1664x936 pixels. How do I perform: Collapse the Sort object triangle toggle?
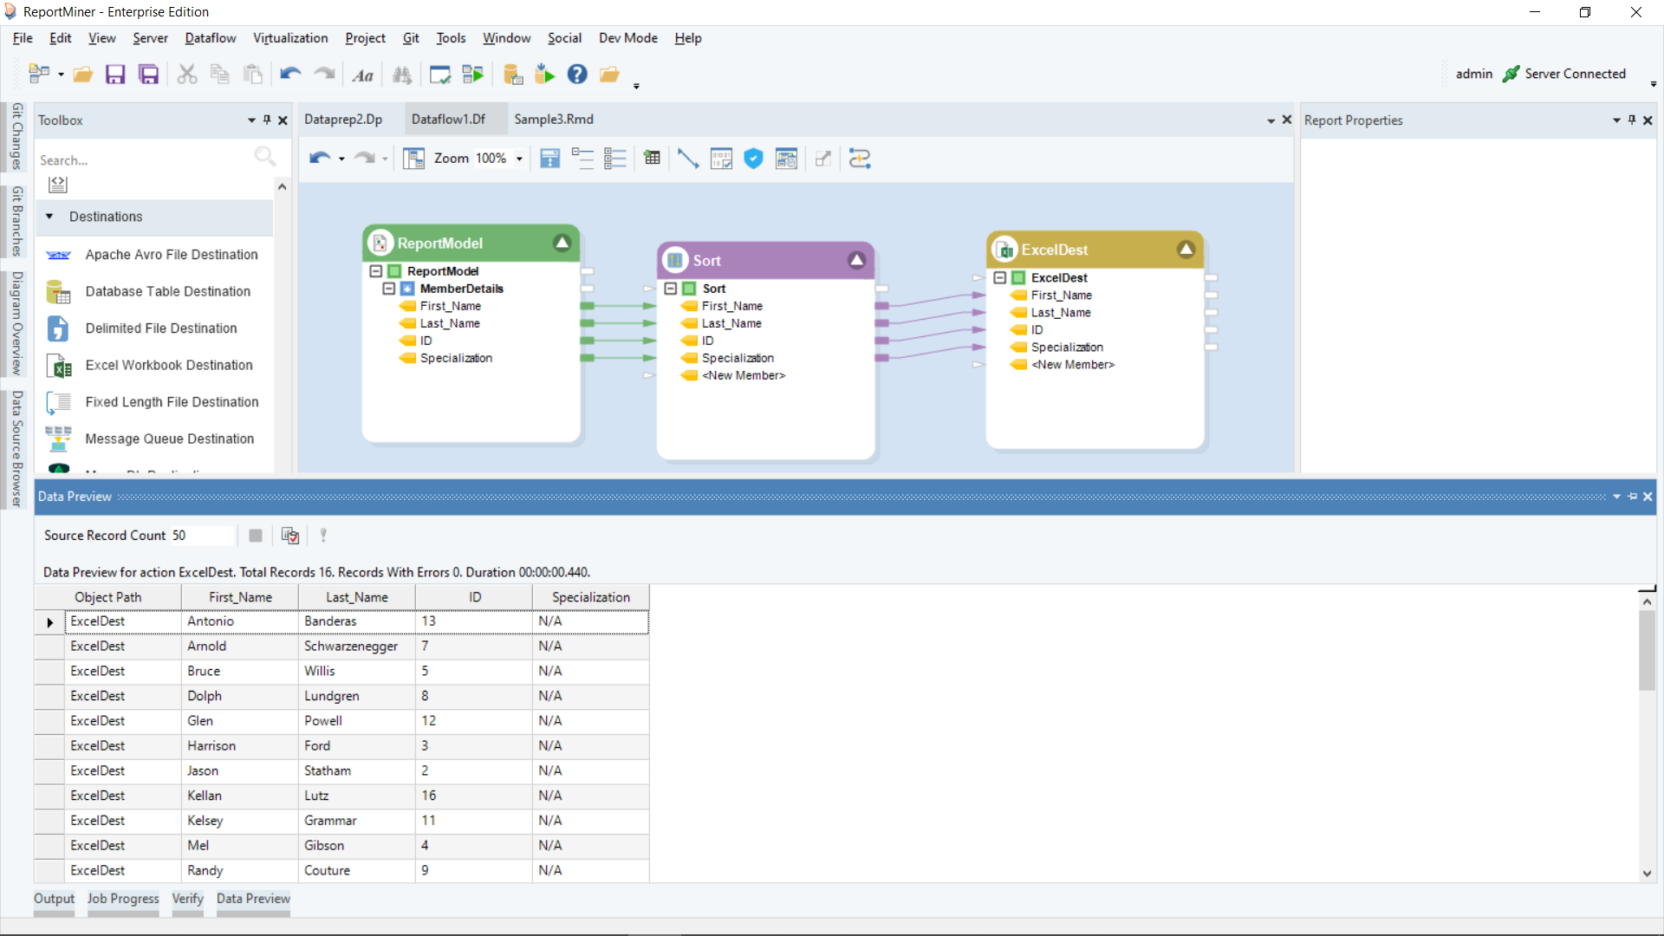(x=856, y=260)
